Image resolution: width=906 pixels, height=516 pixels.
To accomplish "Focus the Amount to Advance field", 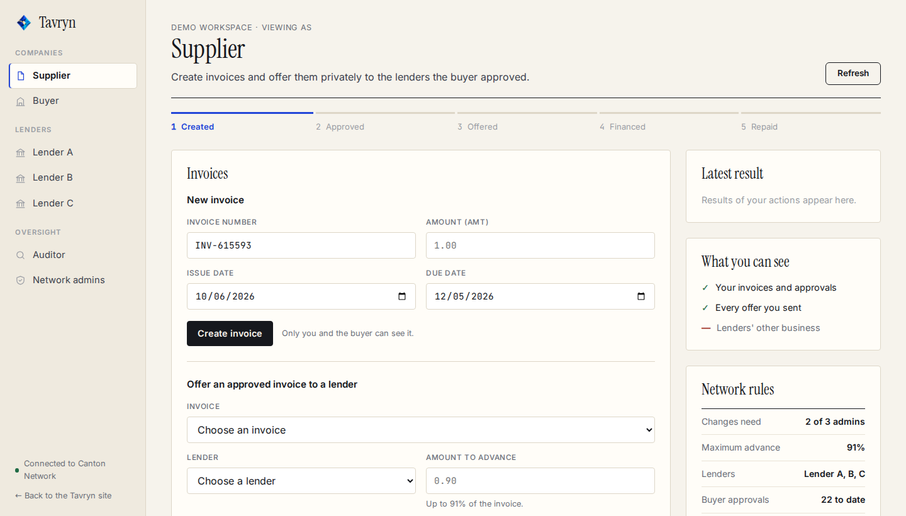I will click(x=540, y=481).
